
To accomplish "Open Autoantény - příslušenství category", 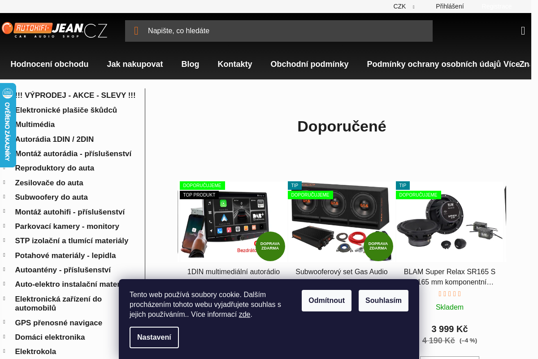I will tap(63, 270).
